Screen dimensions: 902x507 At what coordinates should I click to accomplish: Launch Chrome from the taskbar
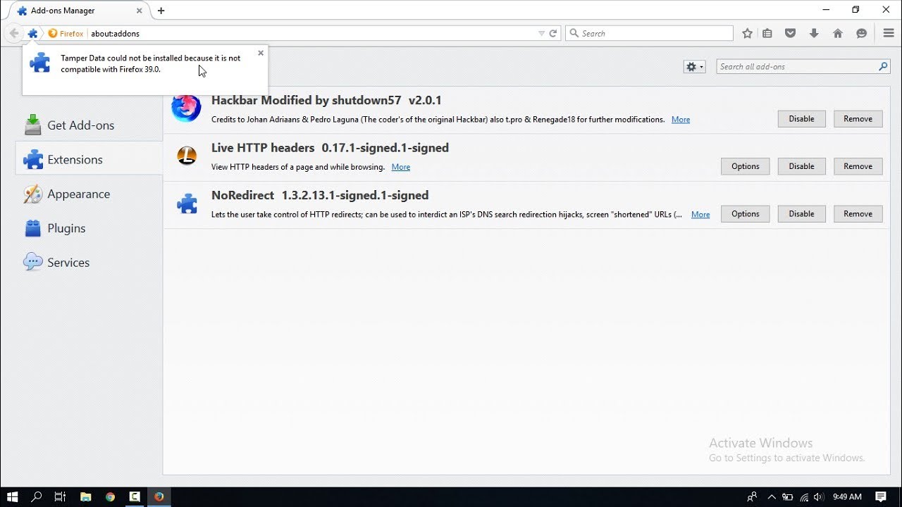(x=110, y=496)
